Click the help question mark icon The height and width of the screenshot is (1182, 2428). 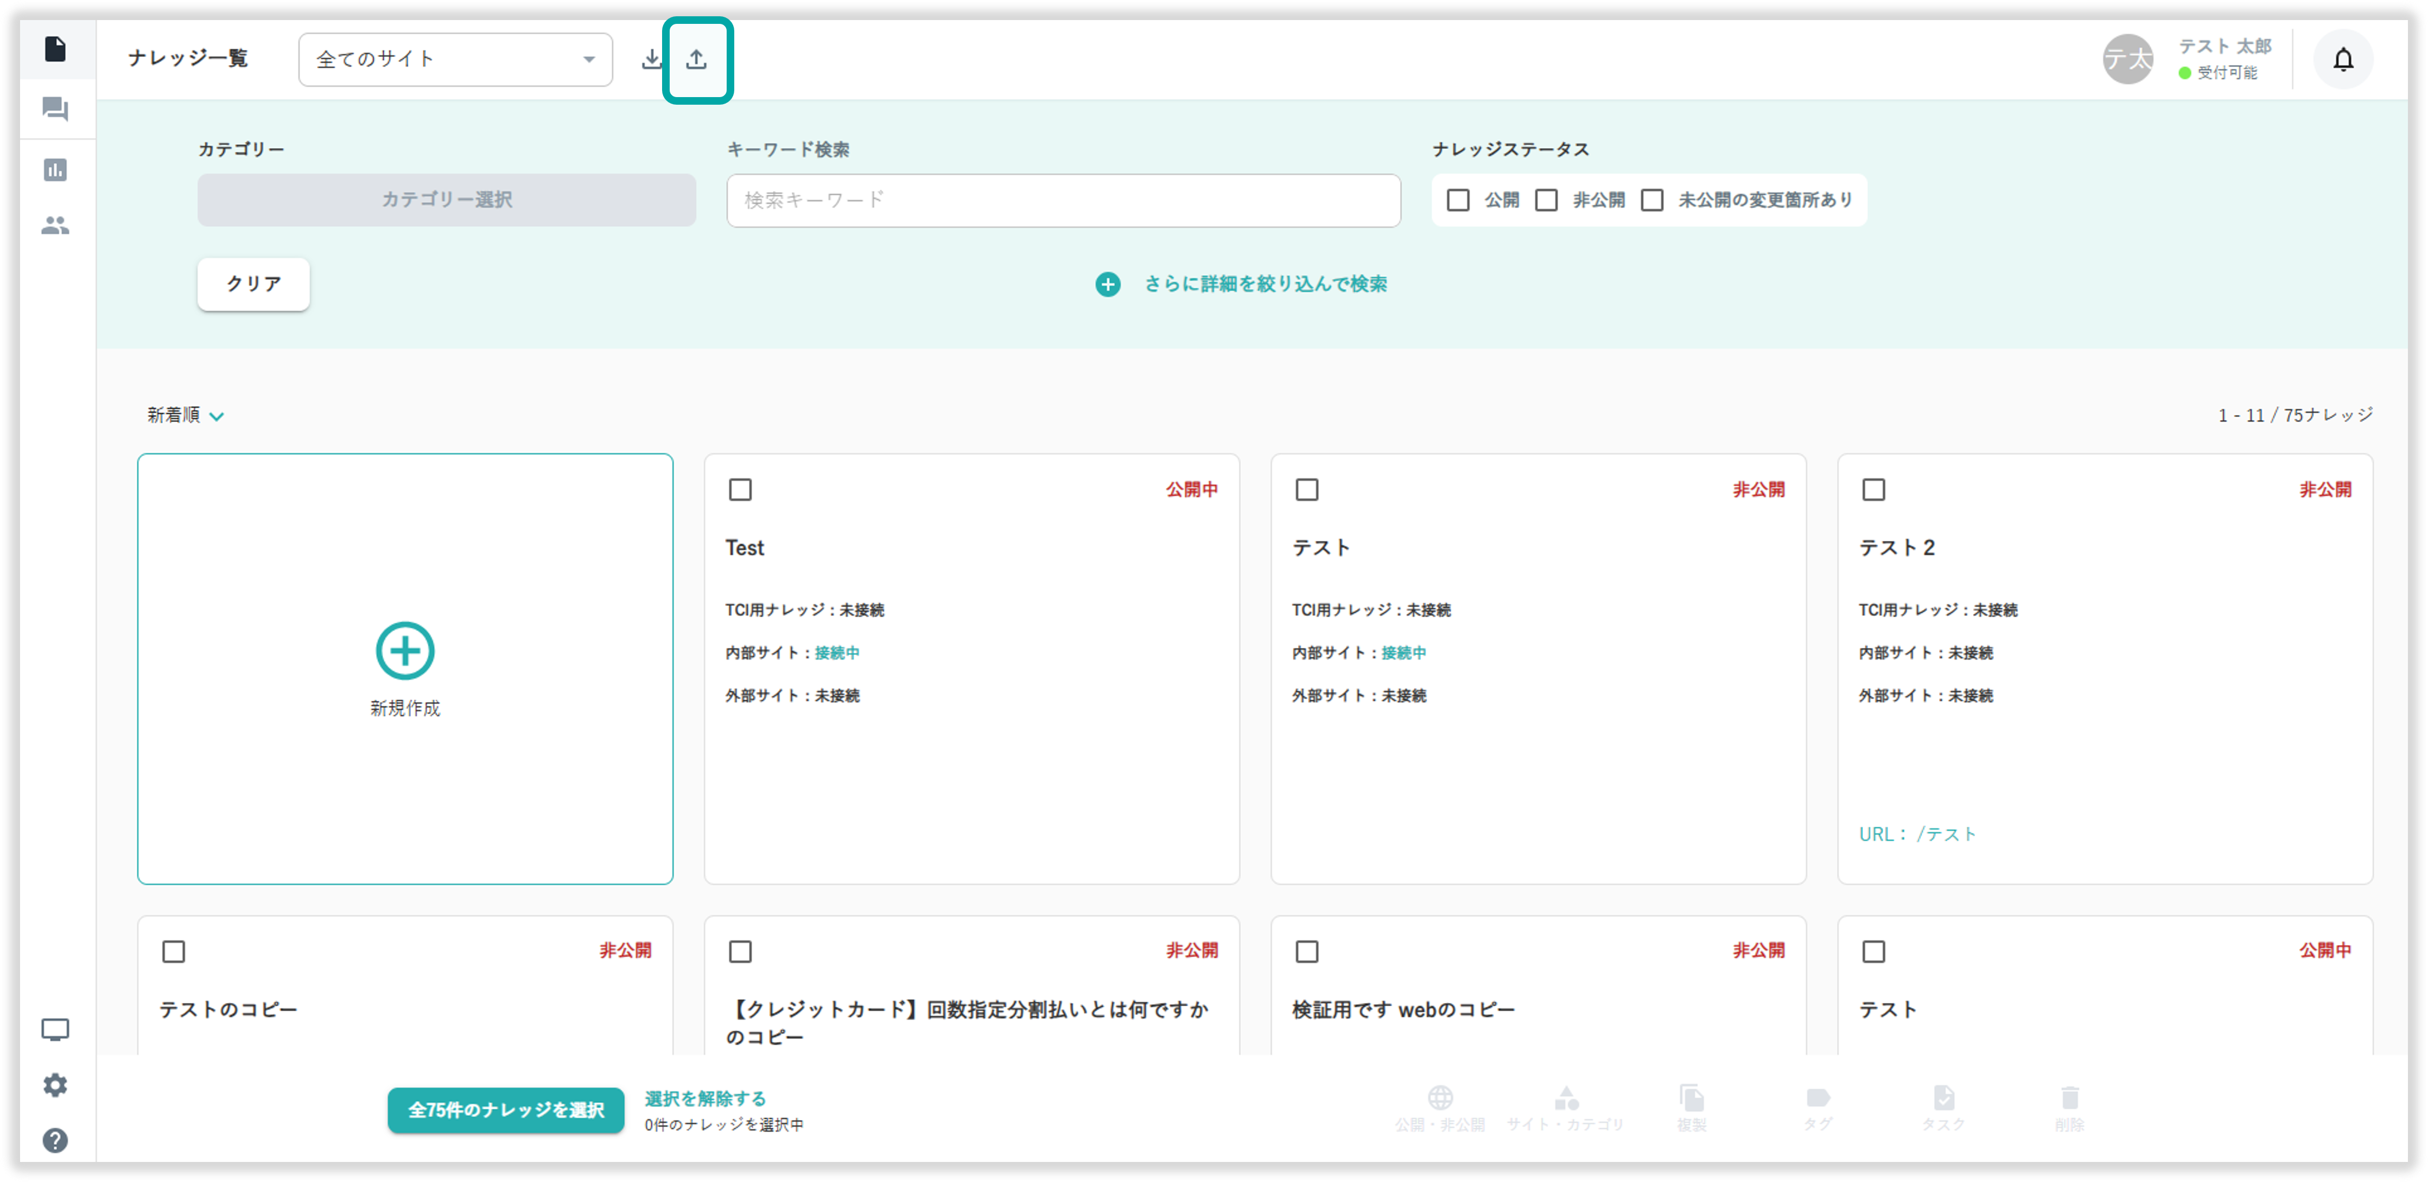(x=55, y=1141)
